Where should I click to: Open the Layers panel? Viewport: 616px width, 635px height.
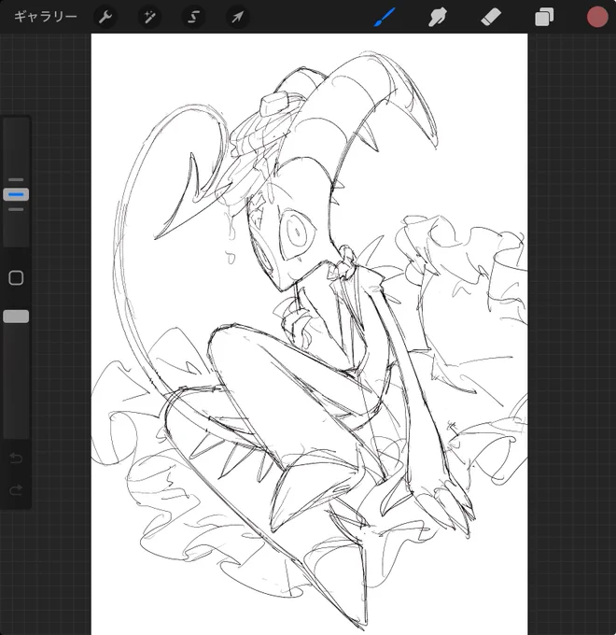coord(544,18)
